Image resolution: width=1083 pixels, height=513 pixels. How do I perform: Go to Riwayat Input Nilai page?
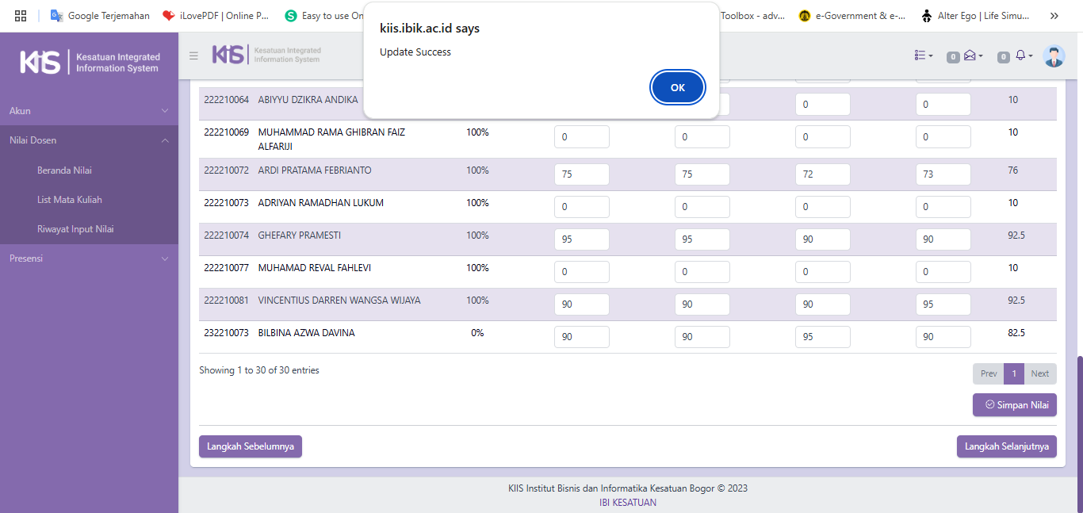pos(75,229)
